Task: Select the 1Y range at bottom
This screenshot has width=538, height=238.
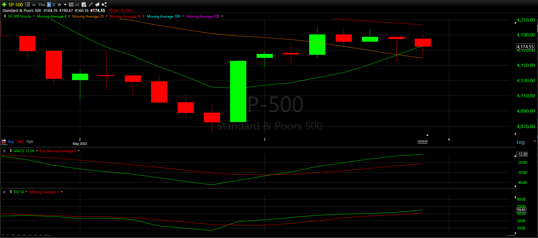Action: [x=8, y=235]
